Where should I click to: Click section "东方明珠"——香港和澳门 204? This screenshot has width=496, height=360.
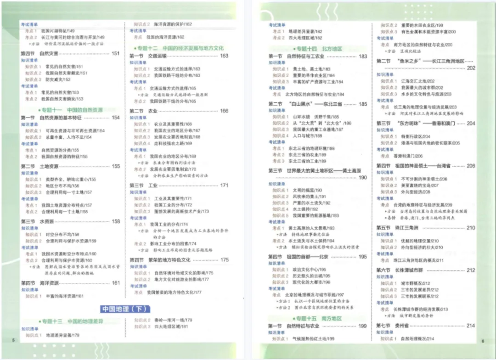click(x=426, y=124)
